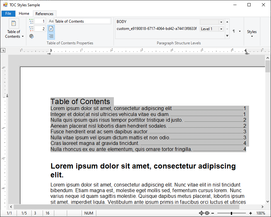Open the dropdown arrow beside the pilcrow icon
The width and height of the screenshot is (271, 217).
pos(240,31)
